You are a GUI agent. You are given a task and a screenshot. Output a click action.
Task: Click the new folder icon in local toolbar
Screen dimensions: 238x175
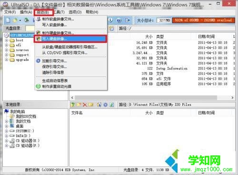[79, 104]
